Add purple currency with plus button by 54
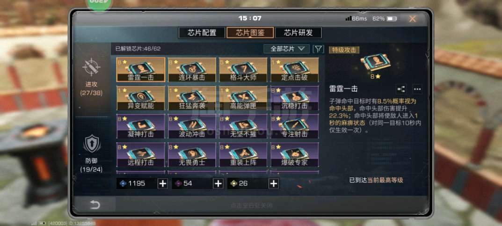Screen dimensions: 502x226 tap(218, 183)
